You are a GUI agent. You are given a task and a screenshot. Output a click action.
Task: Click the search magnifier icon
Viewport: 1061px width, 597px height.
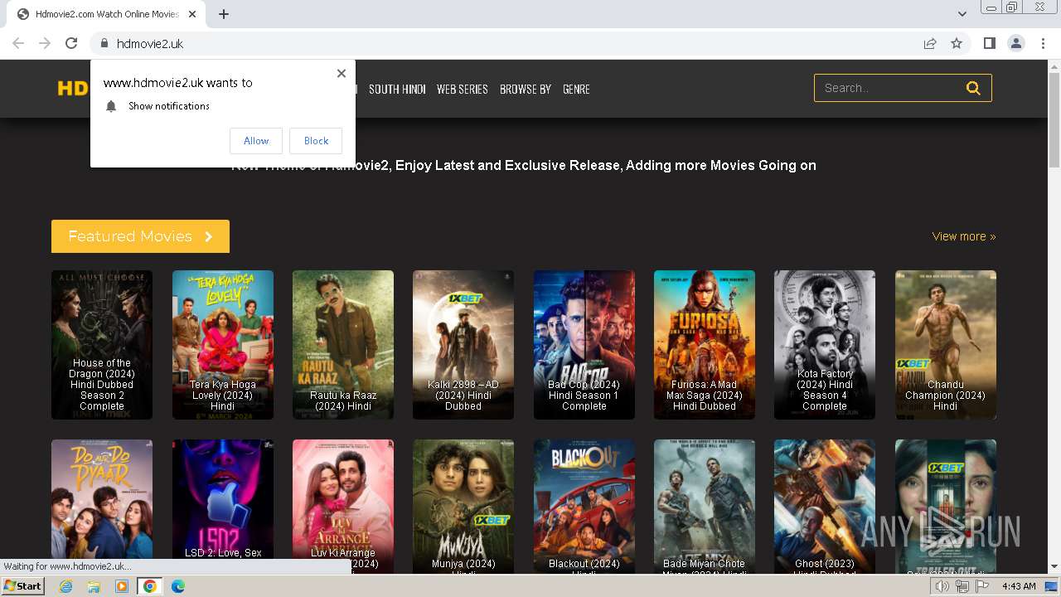973,88
